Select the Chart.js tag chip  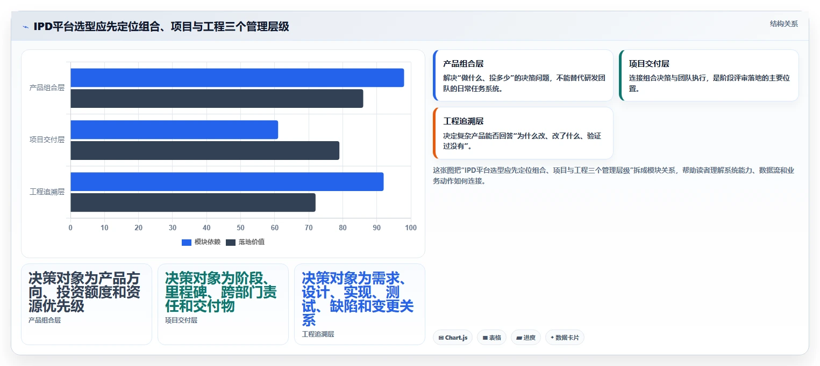[x=453, y=338]
